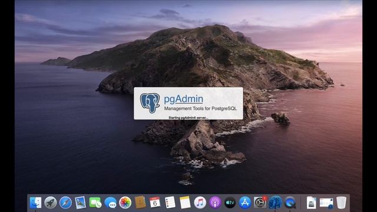Open Finder from the Dock
Viewport: 377px width, 212px height.
[35, 203]
